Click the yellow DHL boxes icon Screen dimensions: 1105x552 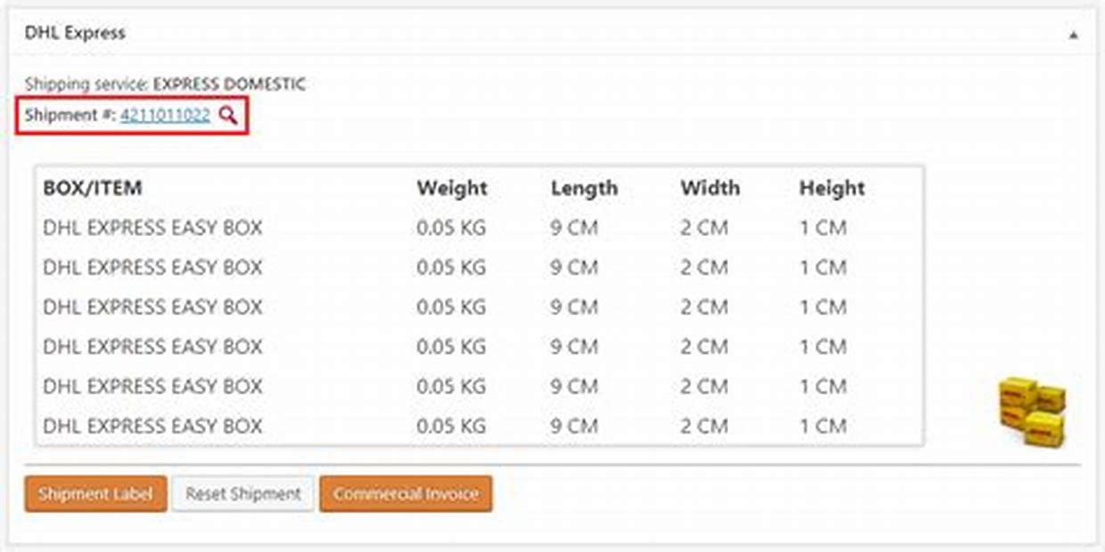pyautogui.click(x=1032, y=410)
